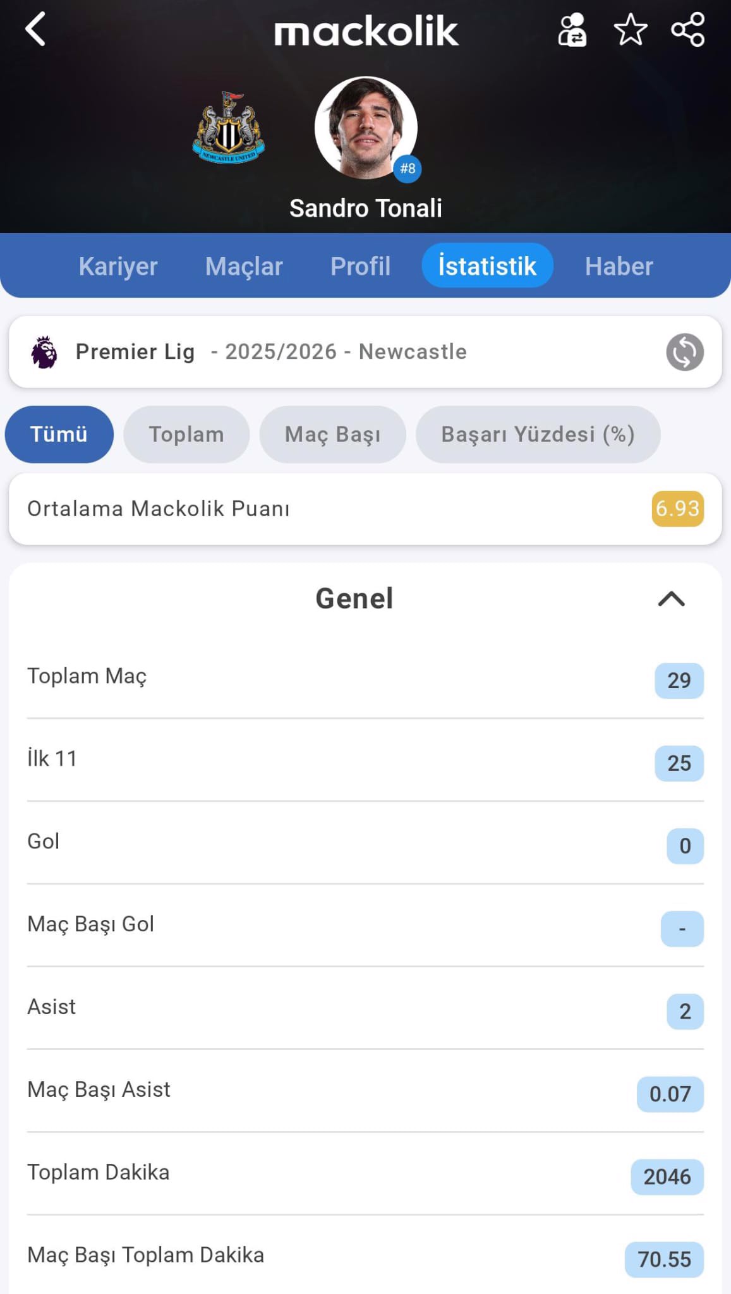The image size is (731, 1294).
Task: Tap the back arrow icon
Action: click(36, 30)
